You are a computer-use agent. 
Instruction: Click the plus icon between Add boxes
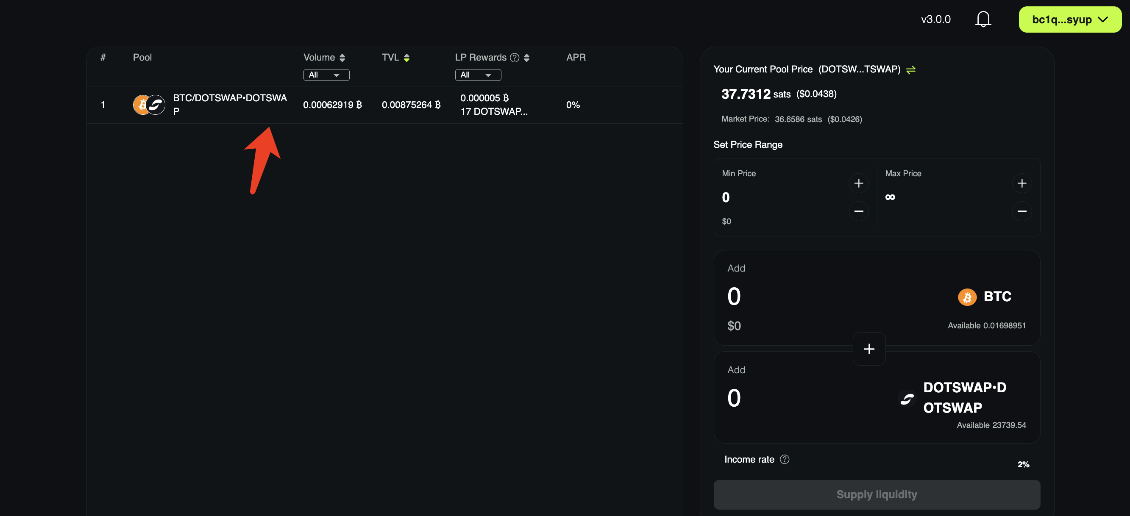click(x=868, y=349)
